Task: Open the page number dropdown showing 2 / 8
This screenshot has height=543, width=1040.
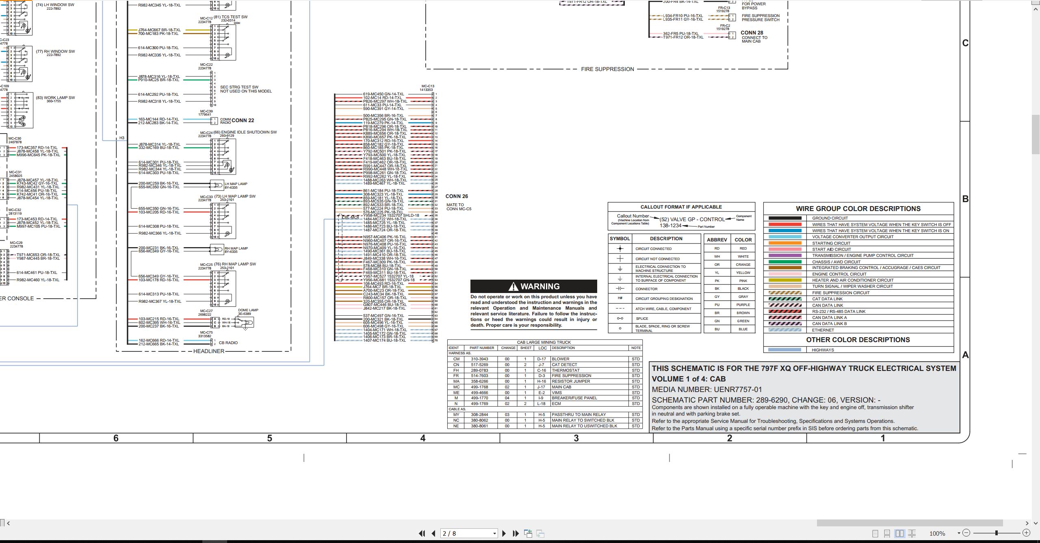Action: coord(494,533)
